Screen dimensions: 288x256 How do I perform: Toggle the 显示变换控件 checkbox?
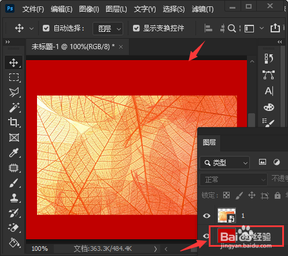136,28
